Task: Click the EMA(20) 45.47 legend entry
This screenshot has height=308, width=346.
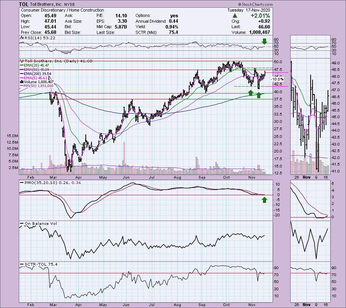Action: (x=35, y=65)
